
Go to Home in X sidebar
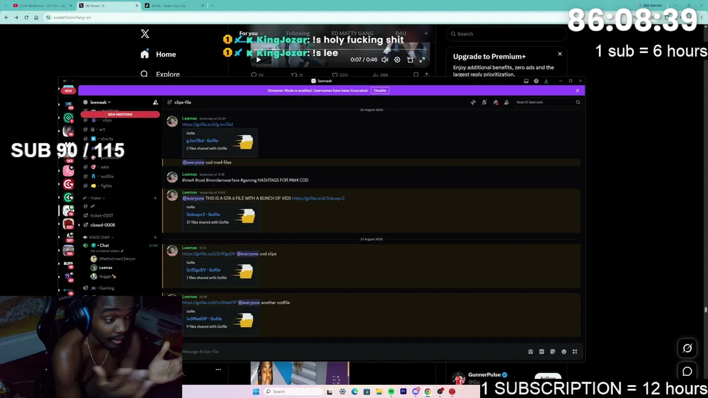[x=158, y=54]
